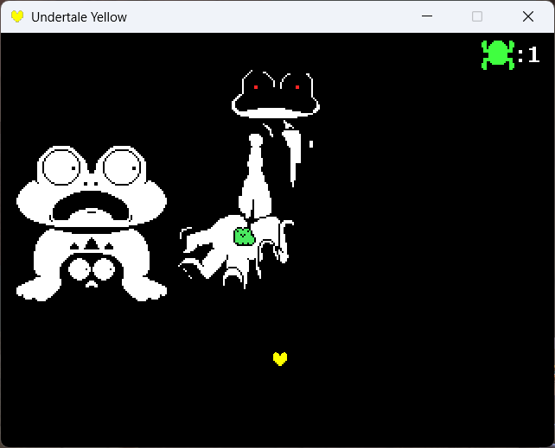The height and width of the screenshot is (448, 555).
Task: Click the right red eye of the frog outline
Action: pyautogui.click(x=297, y=87)
